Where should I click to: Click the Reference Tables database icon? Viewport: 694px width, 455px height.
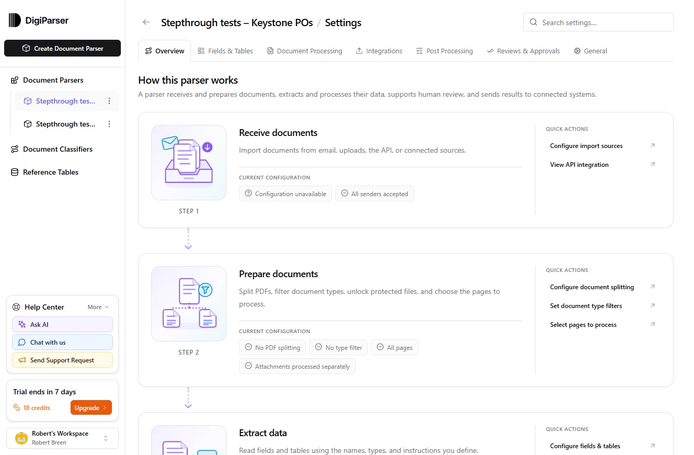click(15, 172)
